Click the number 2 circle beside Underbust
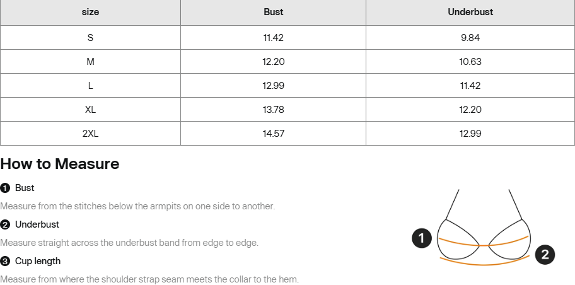 [5, 225]
